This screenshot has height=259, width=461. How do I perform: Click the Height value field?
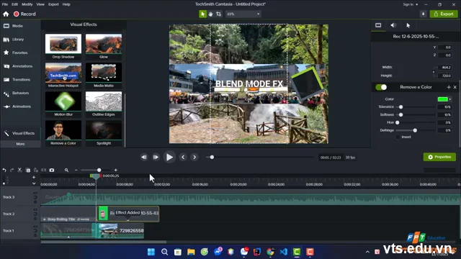(x=444, y=76)
